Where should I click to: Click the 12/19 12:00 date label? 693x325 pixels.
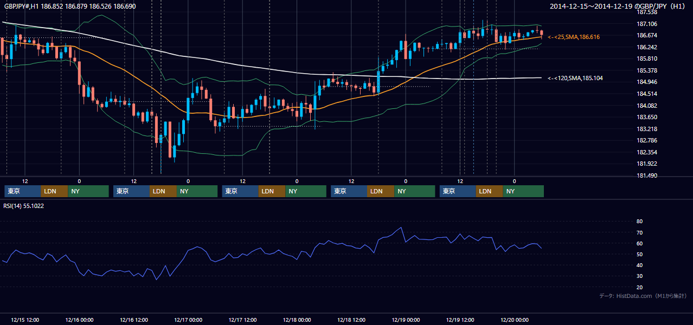pyautogui.click(x=460, y=320)
